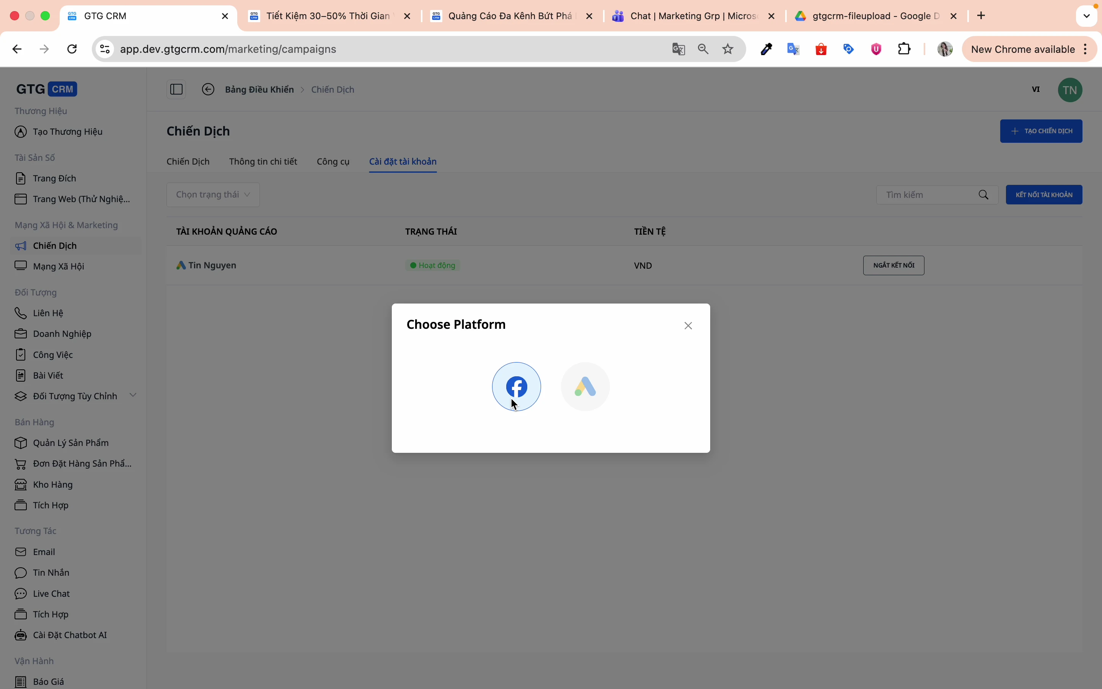Click KẾT NỐI TÀI KHOẢN button
This screenshot has height=689, width=1102.
click(x=1044, y=194)
